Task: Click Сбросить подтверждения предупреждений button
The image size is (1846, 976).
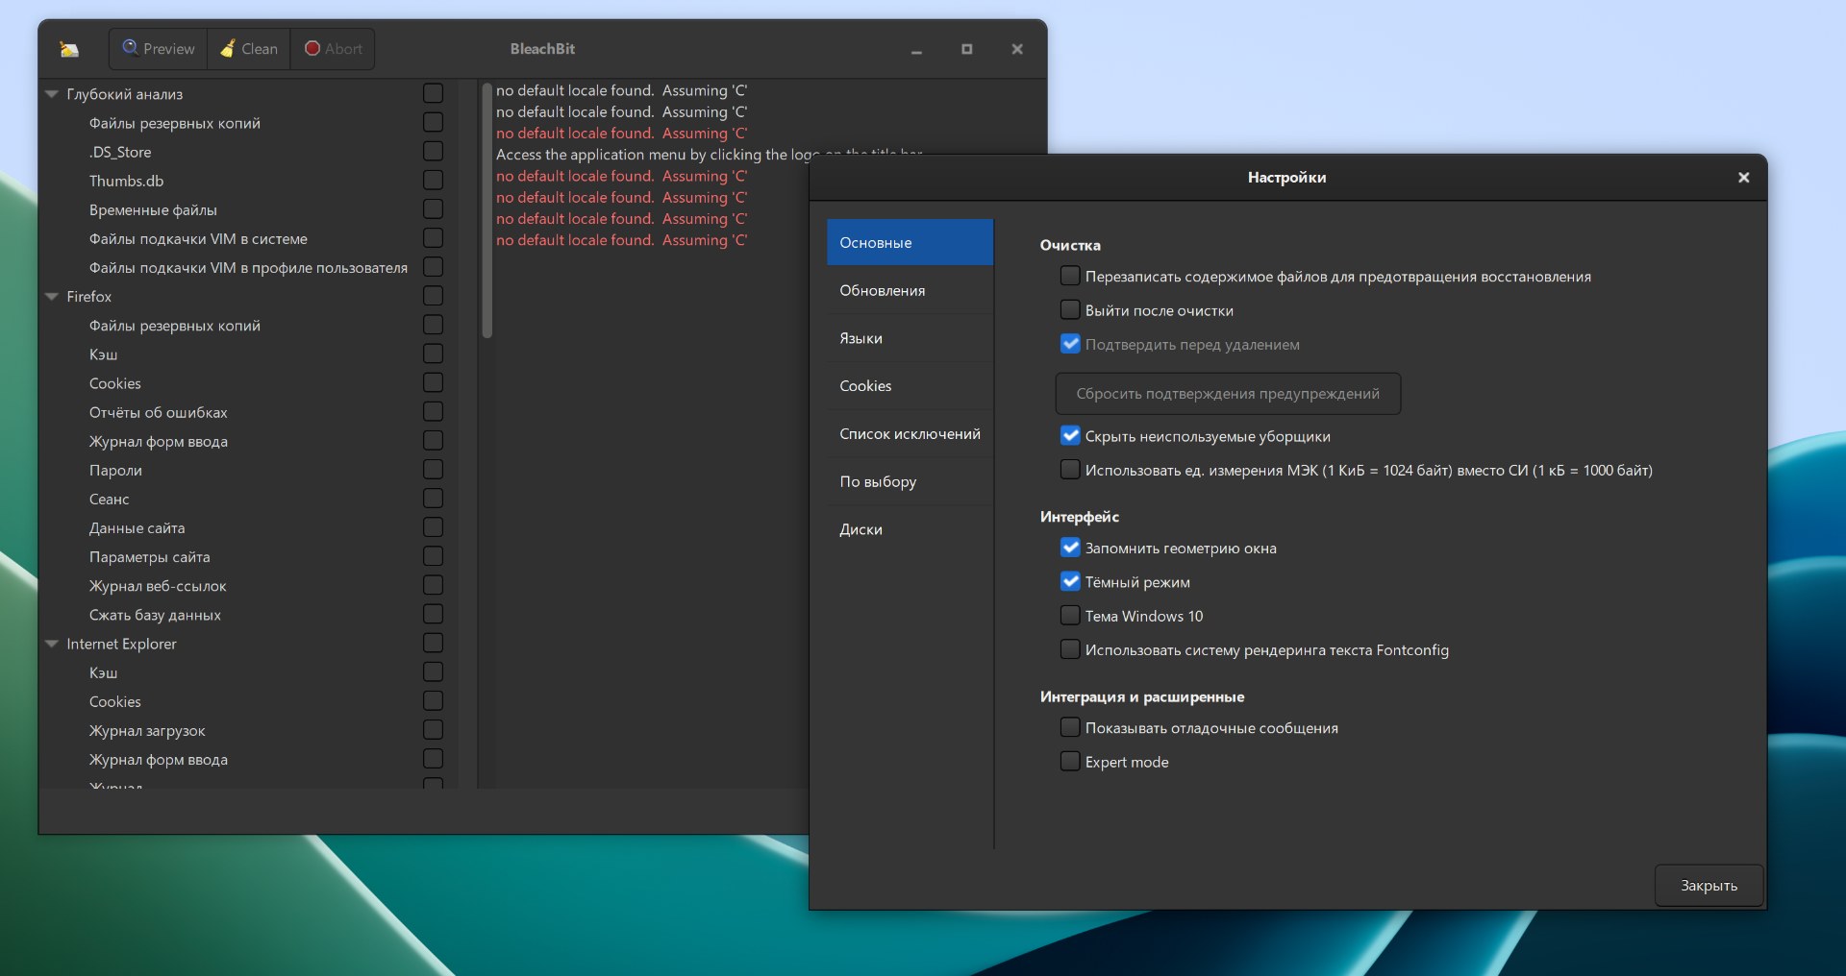Action: pyautogui.click(x=1228, y=394)
